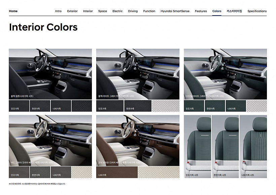The width and height of the screenshot is (276, 195).
Task: Open the Function section
Action: (x=149, y=11)
